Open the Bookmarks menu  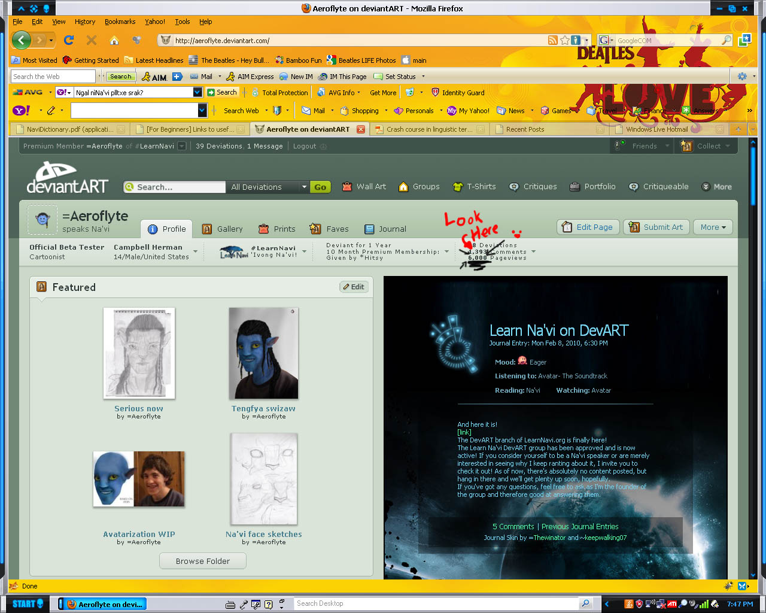[x=120, y=22]
